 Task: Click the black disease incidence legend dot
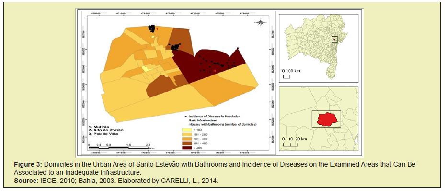pyautogui.click(x=186, y=116)
